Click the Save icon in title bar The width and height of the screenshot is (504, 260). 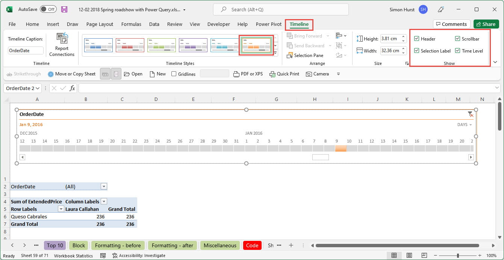pyautogui.click(x=64, y=9)
